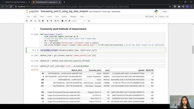Click the browser address bar
The image size is (194, 109).
click(x=92, y=7)
